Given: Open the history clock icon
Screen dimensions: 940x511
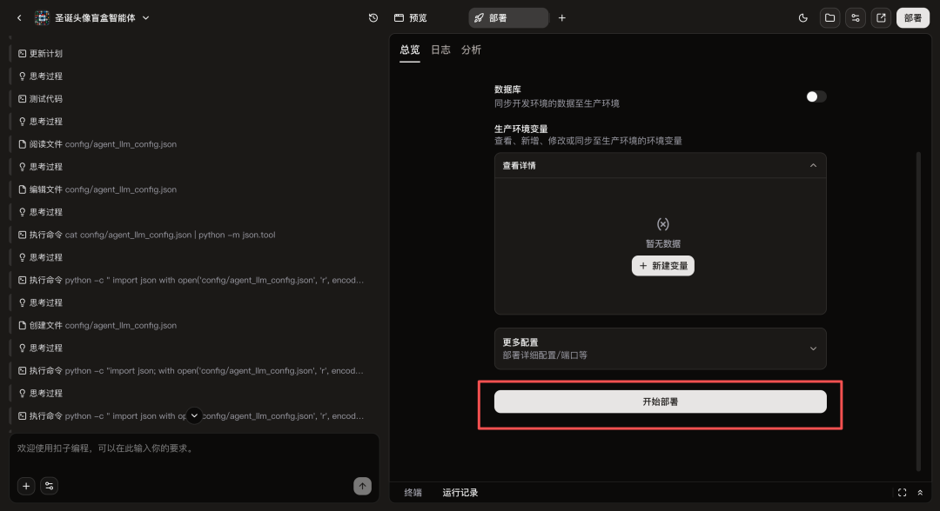Looking at the screenshot, I should tap(373, 18).
